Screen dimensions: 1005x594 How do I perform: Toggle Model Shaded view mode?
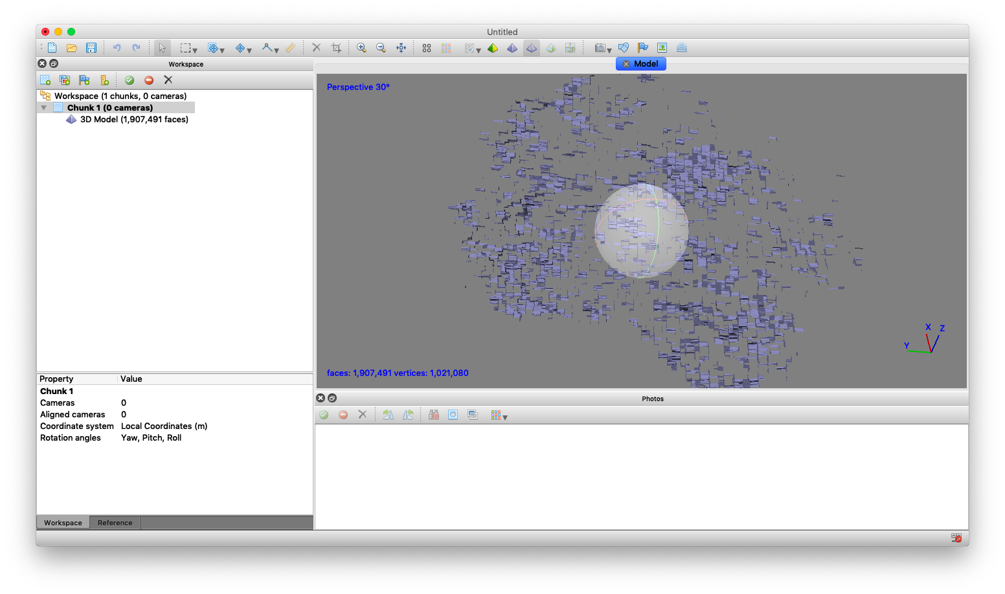coord(512,48)
